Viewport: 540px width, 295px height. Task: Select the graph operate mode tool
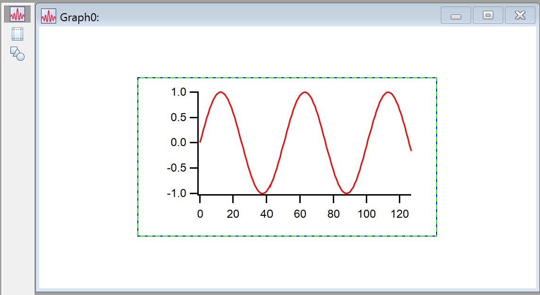pyautogui.click(x=17, y=15)
